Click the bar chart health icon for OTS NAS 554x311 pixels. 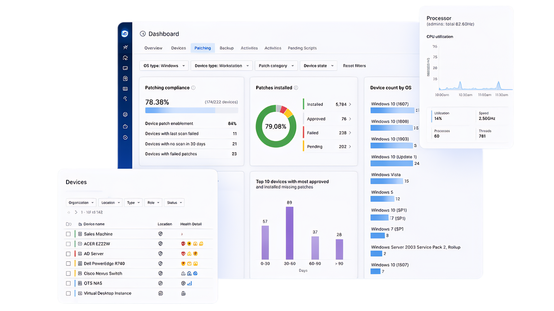pyautogui.click(x=190, y=283)
